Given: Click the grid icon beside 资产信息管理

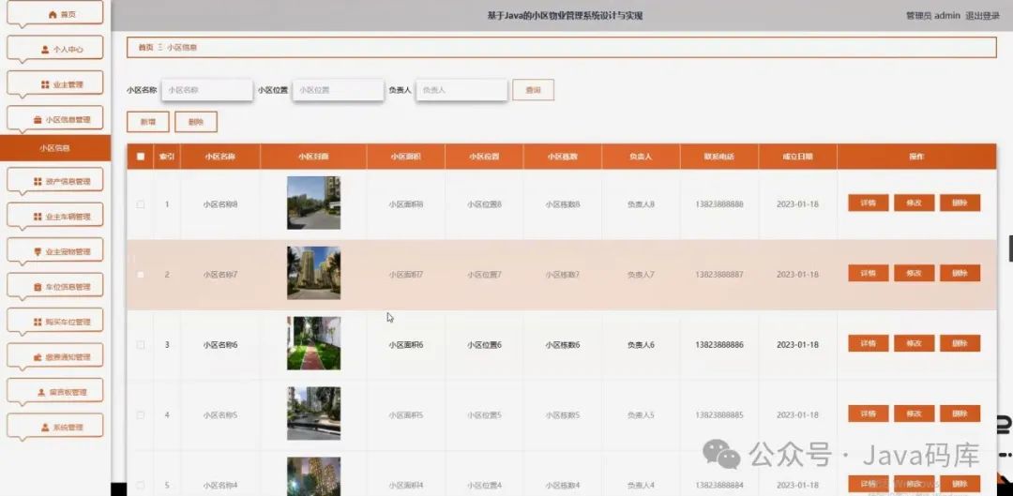Looking at the screenshot, I should tap(38, 182).
